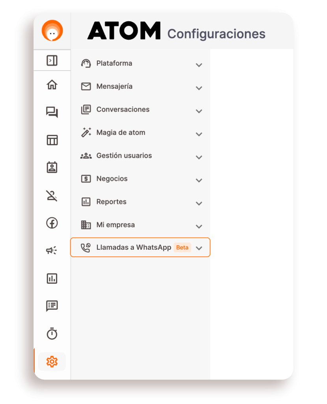Open the Negocios settings section

pos(140,179)
